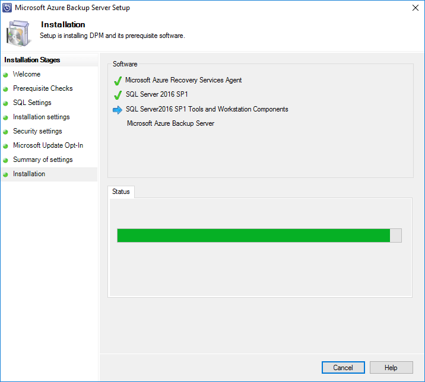The height and width of the screenshot is (382, 425).
Task: Click green dot next to Security settings
Action: [5, 132]
